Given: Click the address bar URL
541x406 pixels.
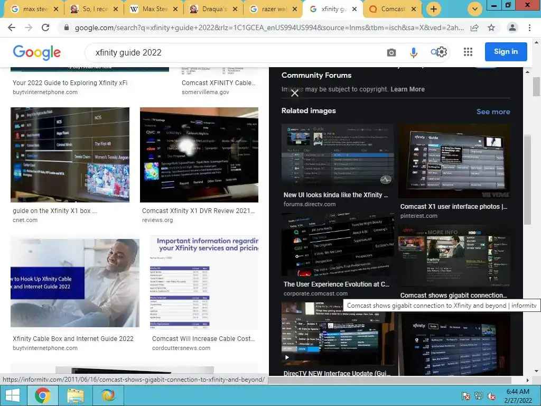Looking at the screenshot, I should pyautogui.click(x=269, y=27).
